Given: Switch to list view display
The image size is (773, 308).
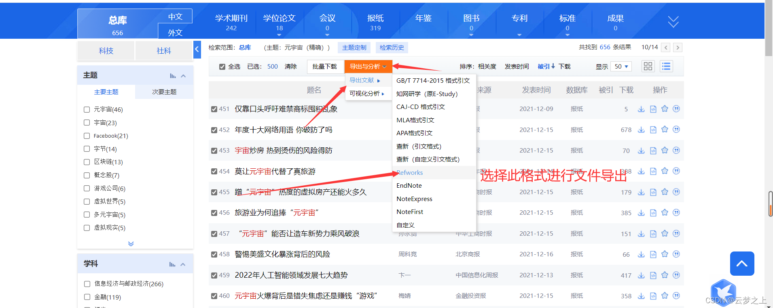Looking at the screenshot, I should click(x=666, y=66).
